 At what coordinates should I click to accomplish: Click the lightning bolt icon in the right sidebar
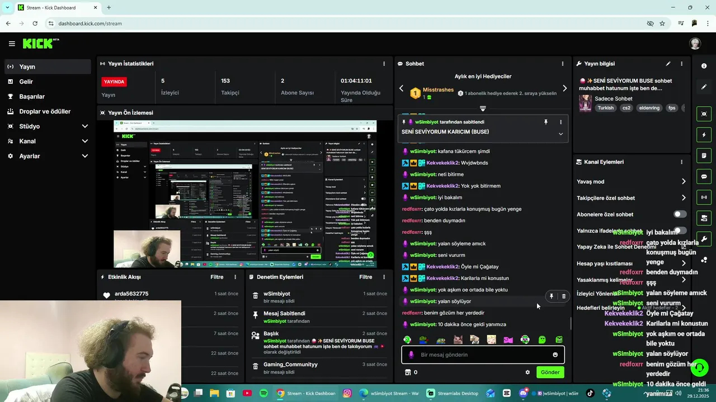click(704, 135)
